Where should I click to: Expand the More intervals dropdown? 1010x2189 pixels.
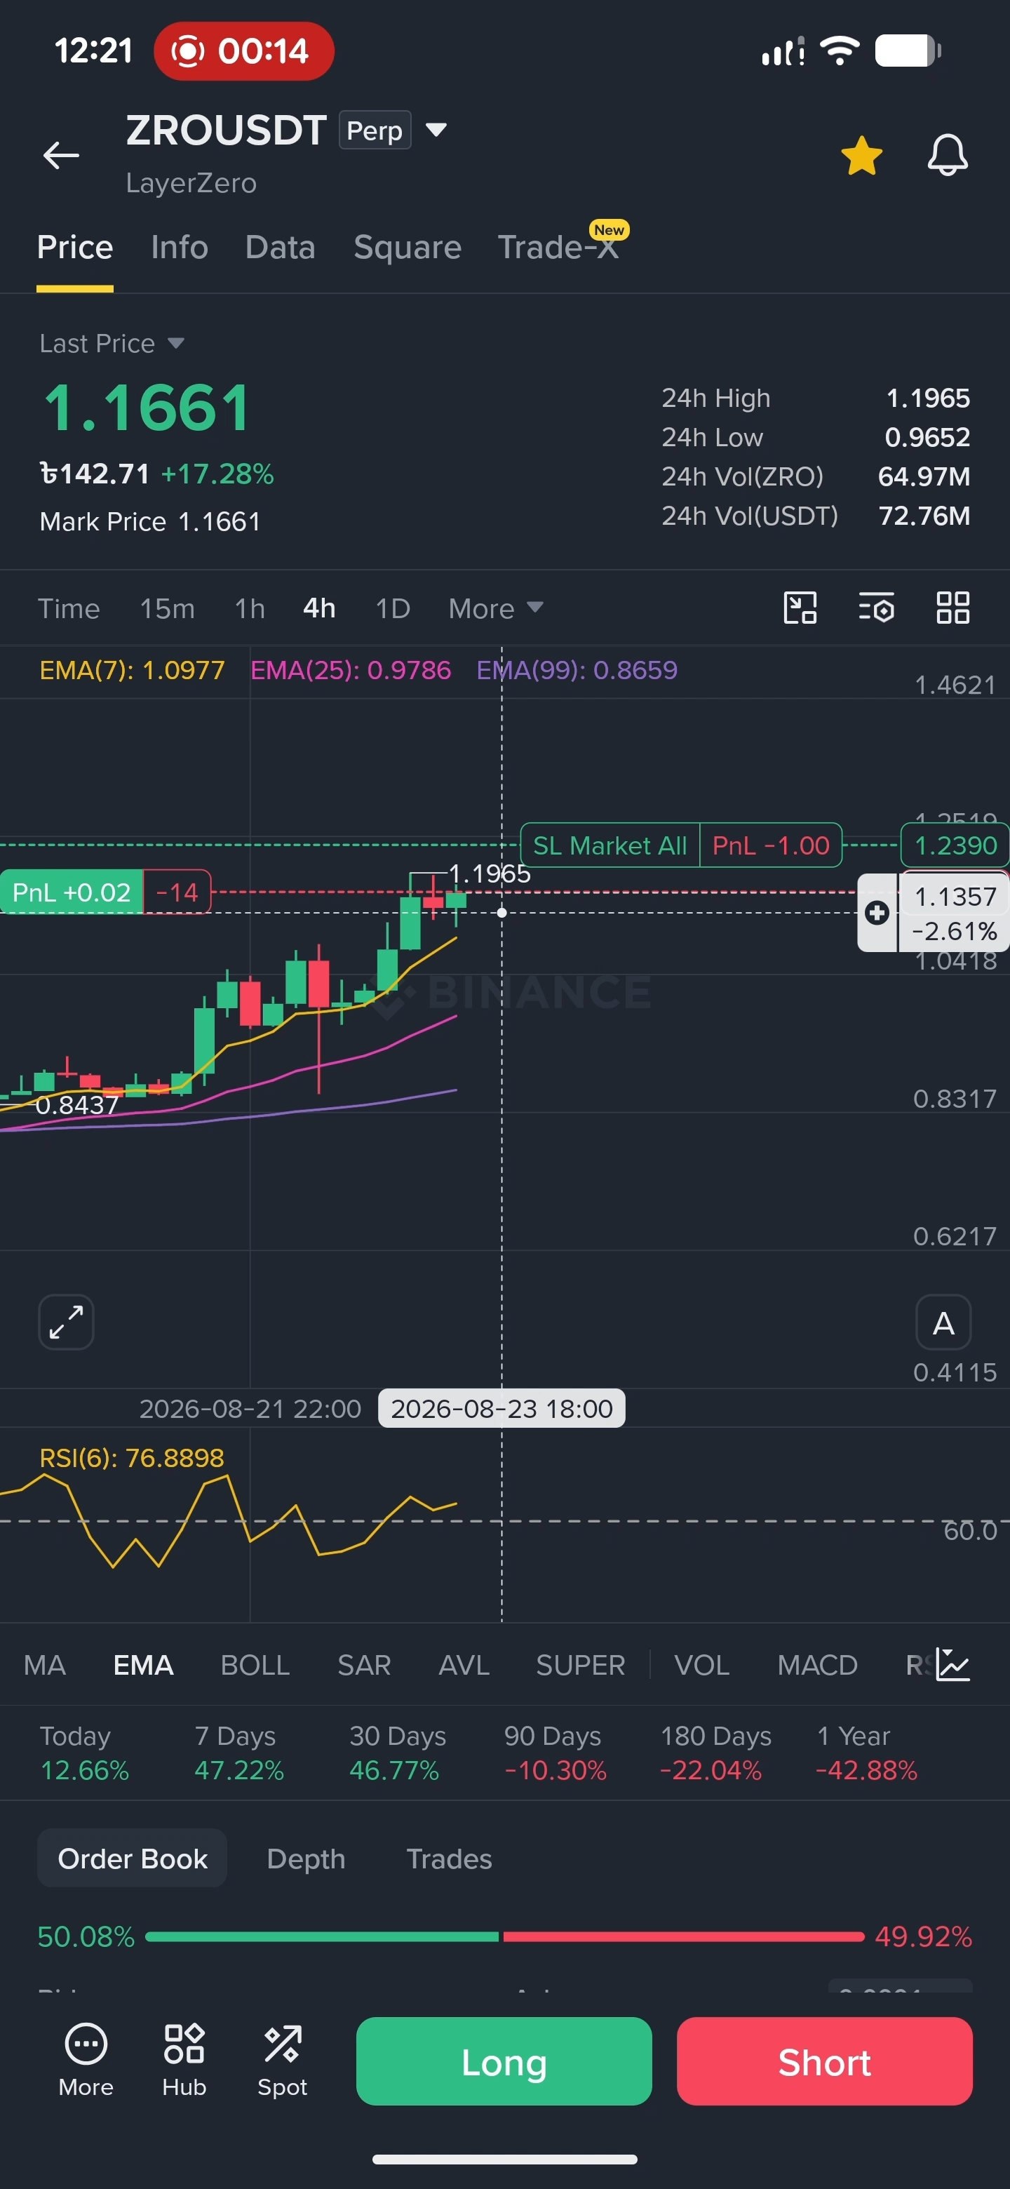tap(496, 608)
